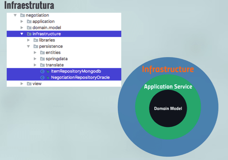
Task: Click the orange Infrastructure label
Action: pos(168,69)
